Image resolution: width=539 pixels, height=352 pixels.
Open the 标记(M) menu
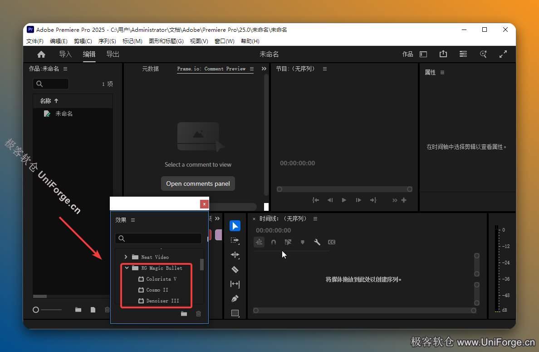coord(132,41)
